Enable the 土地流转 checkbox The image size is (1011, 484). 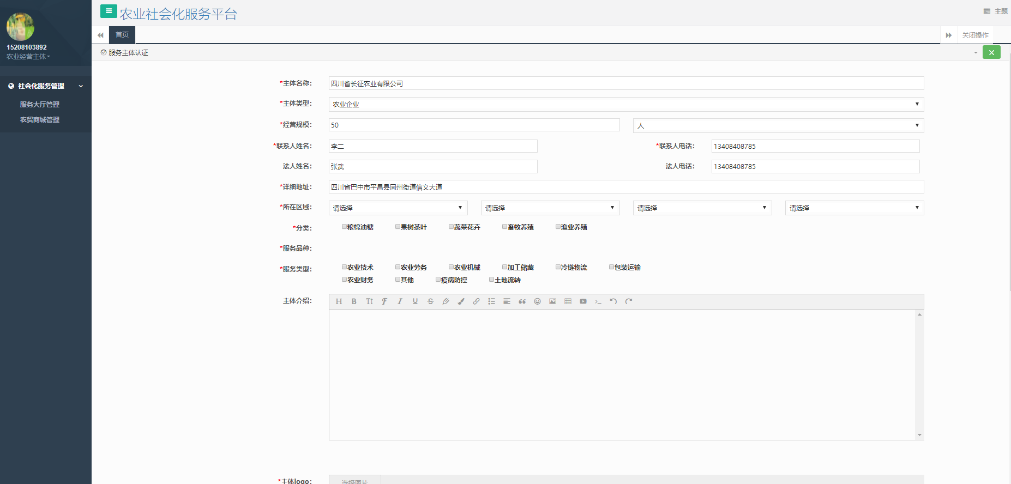pyautogui.click(x=491, y=280)
